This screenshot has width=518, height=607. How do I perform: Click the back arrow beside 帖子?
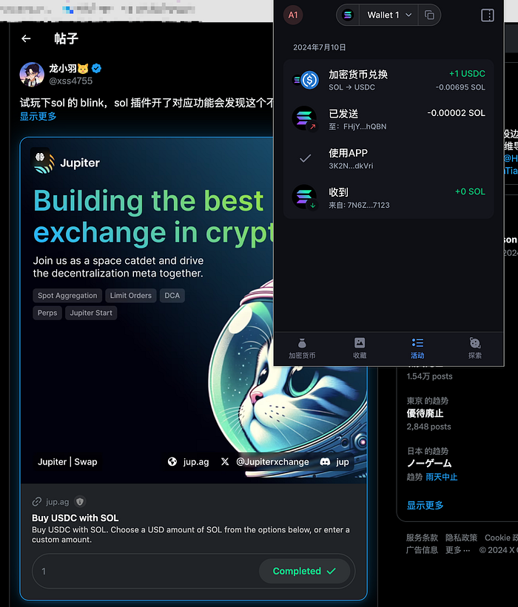tap(26, 38)
